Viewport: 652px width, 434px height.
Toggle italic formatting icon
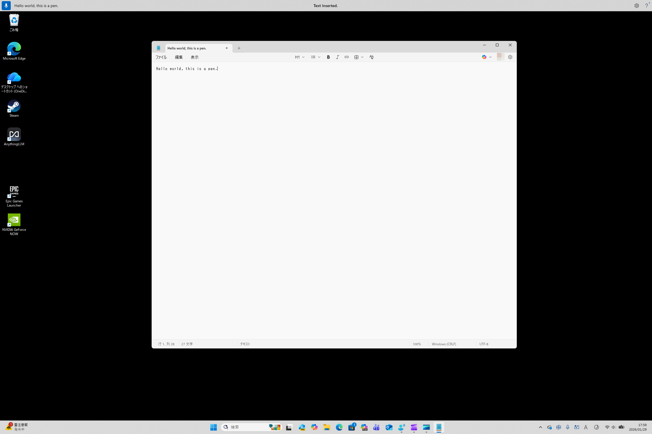(337, 57)
